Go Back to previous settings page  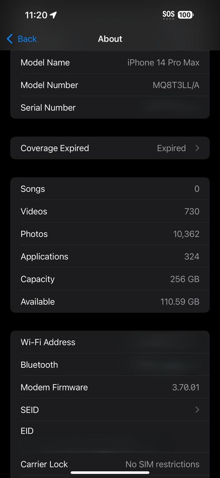(x=22, y=39)
